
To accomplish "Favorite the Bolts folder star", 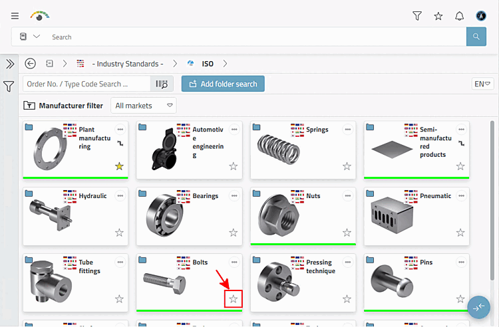I will (234, 298).
